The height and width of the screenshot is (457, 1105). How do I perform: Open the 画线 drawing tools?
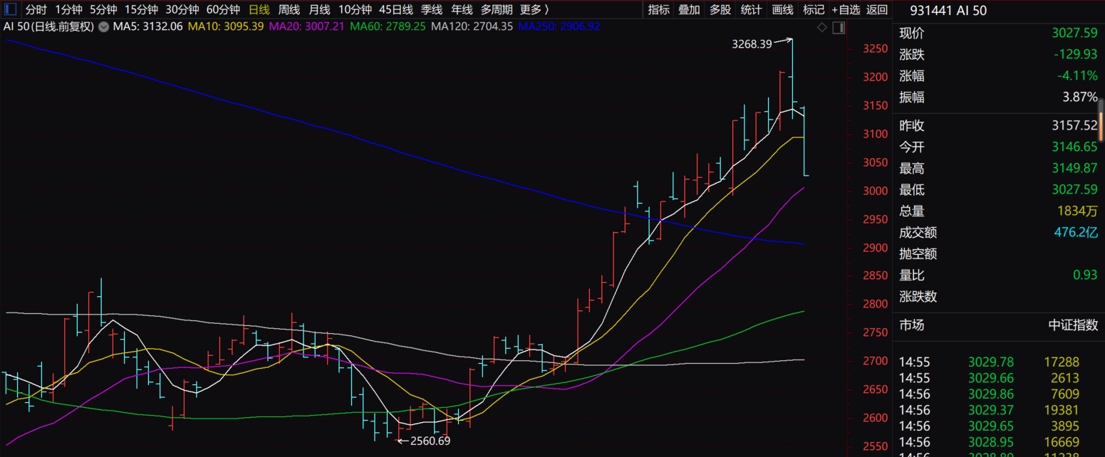[782, 10]
